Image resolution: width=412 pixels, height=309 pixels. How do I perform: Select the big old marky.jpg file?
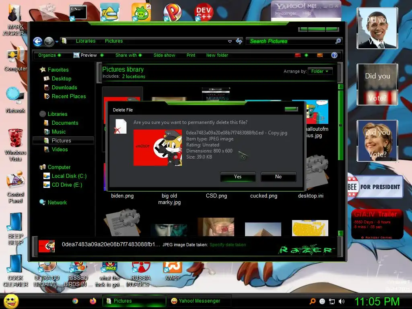coord(169,199)
